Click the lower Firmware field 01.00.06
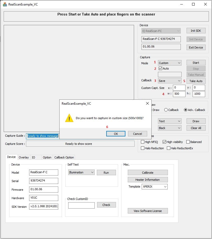212x239 pixels. tap(44, 189)
